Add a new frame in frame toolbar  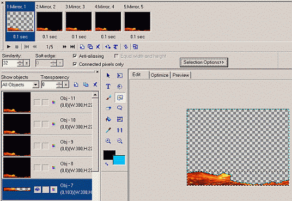point(82,46)
